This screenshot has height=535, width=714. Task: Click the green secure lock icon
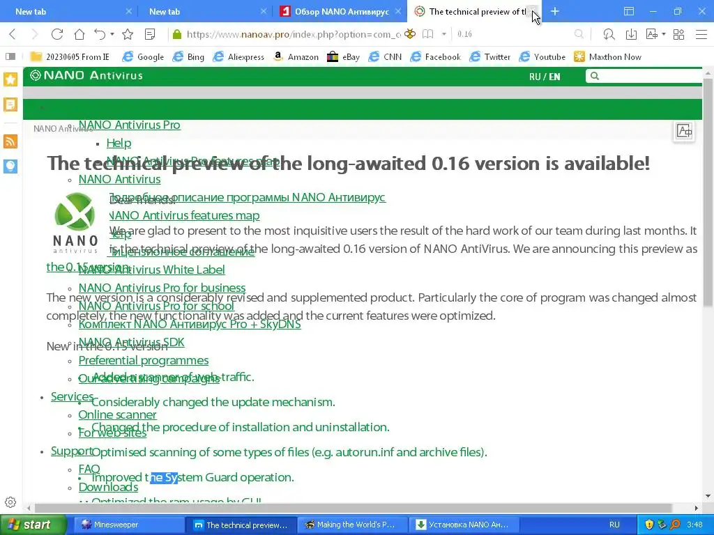[x=177, y=34]
